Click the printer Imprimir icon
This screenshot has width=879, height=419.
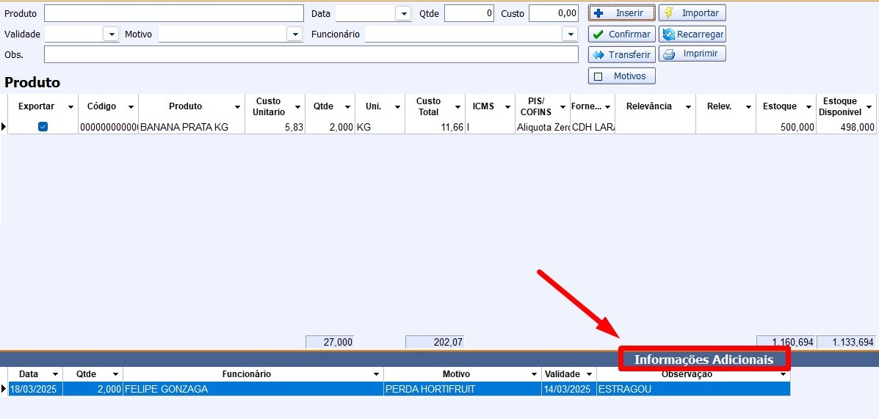tap(668, 54)
